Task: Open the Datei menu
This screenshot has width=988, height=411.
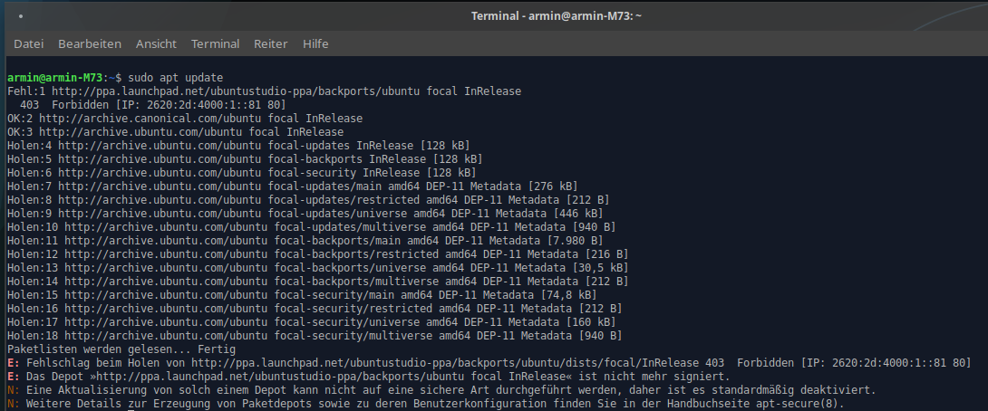Action: click(29, 43)
